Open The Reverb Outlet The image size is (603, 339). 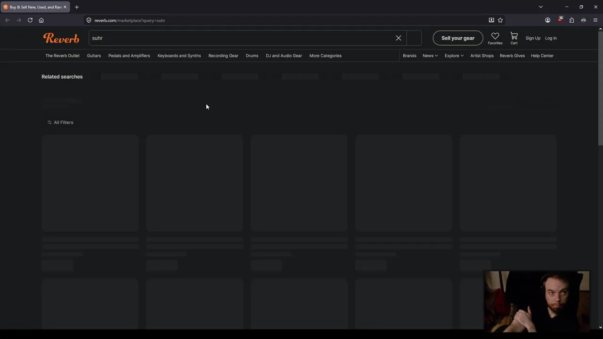pos(62,56)
